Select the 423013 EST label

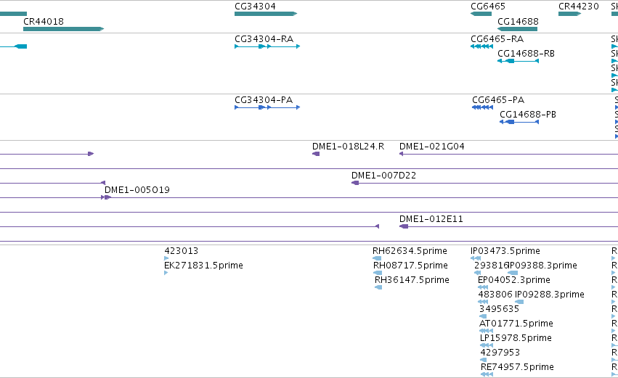tap(181, 251)
